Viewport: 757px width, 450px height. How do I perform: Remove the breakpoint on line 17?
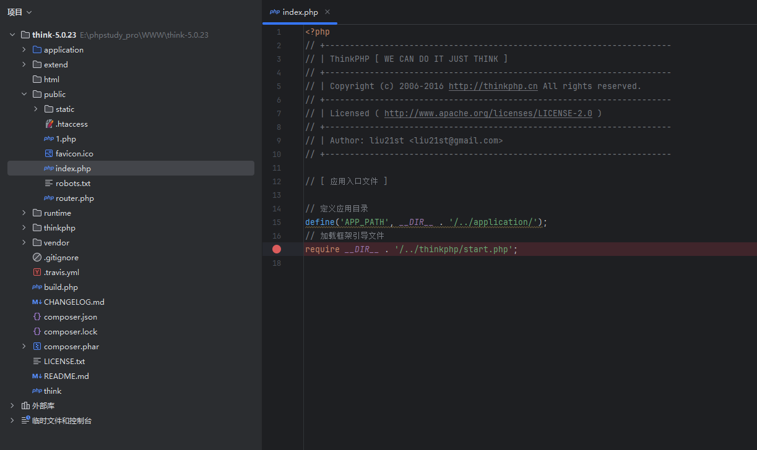pyautogui.click(x=277, y=249)
